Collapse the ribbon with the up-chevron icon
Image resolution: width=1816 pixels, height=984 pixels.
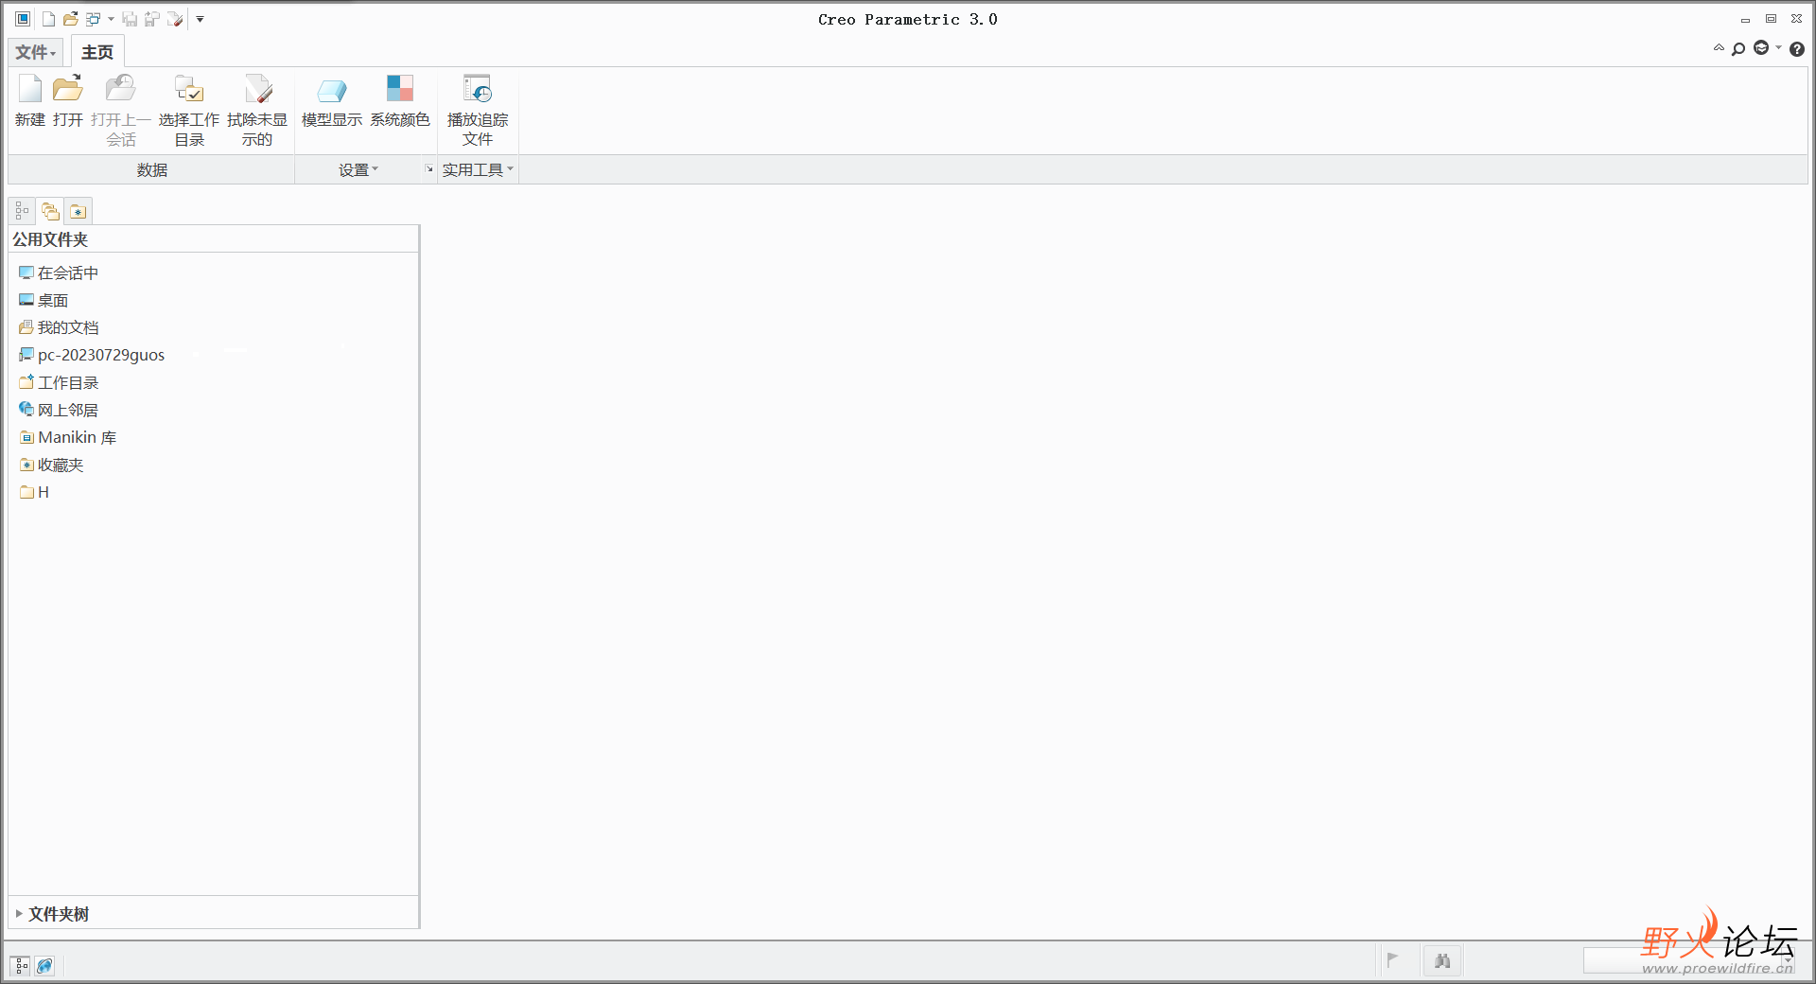[x=1719, y=48]
